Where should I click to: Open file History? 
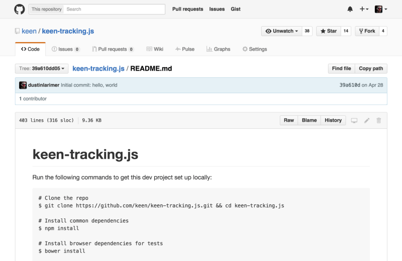point(333,120)
